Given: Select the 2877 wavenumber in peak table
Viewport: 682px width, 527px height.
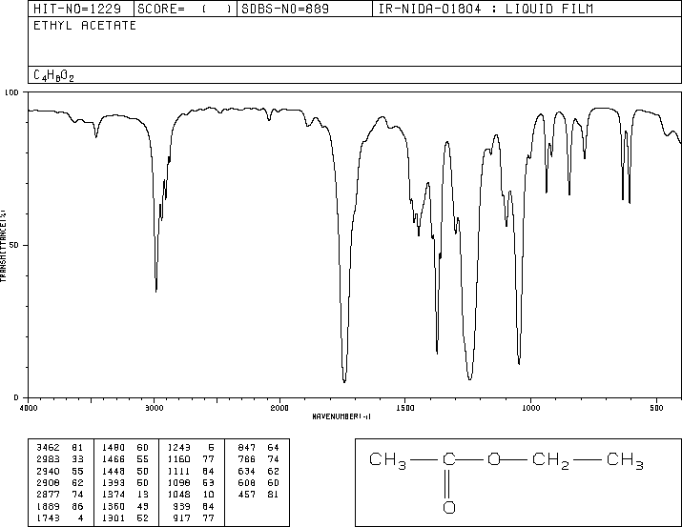Looking at the screenshot, I should pos(49,495).
